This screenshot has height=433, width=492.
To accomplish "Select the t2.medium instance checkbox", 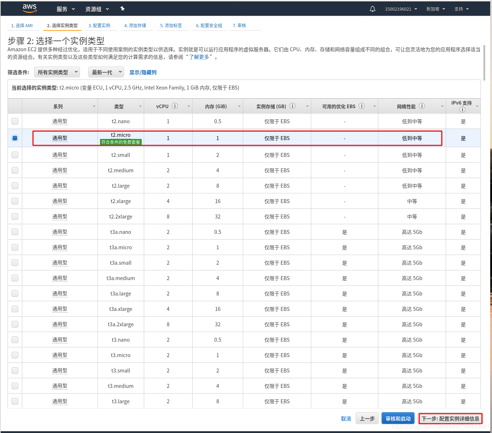I will [x=15, y=170].
